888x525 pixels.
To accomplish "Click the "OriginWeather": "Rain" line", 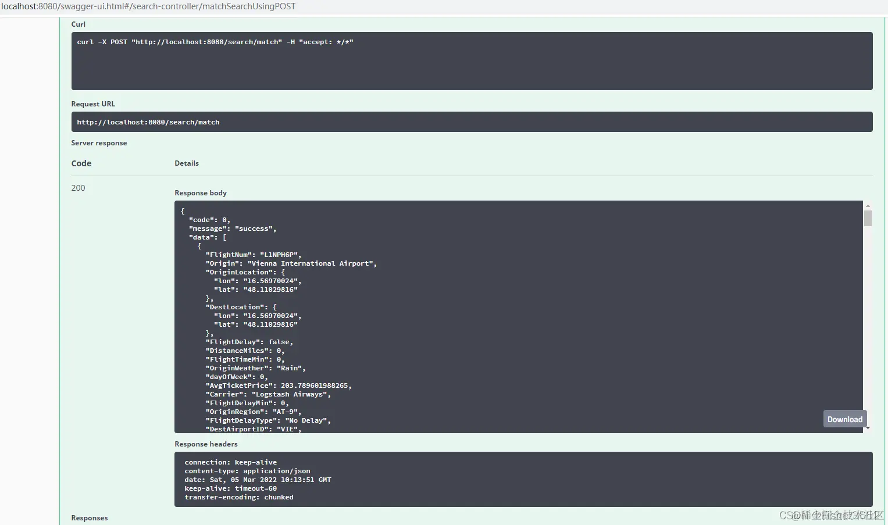I will point(255,368).
